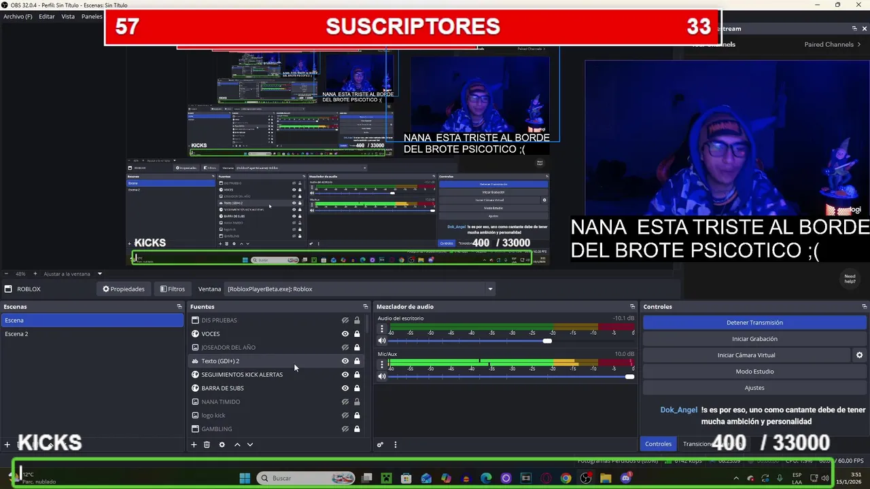Screen dimensions: 870x489
Task: Show the NANA TIMIDO source
Action: (345, 402)
